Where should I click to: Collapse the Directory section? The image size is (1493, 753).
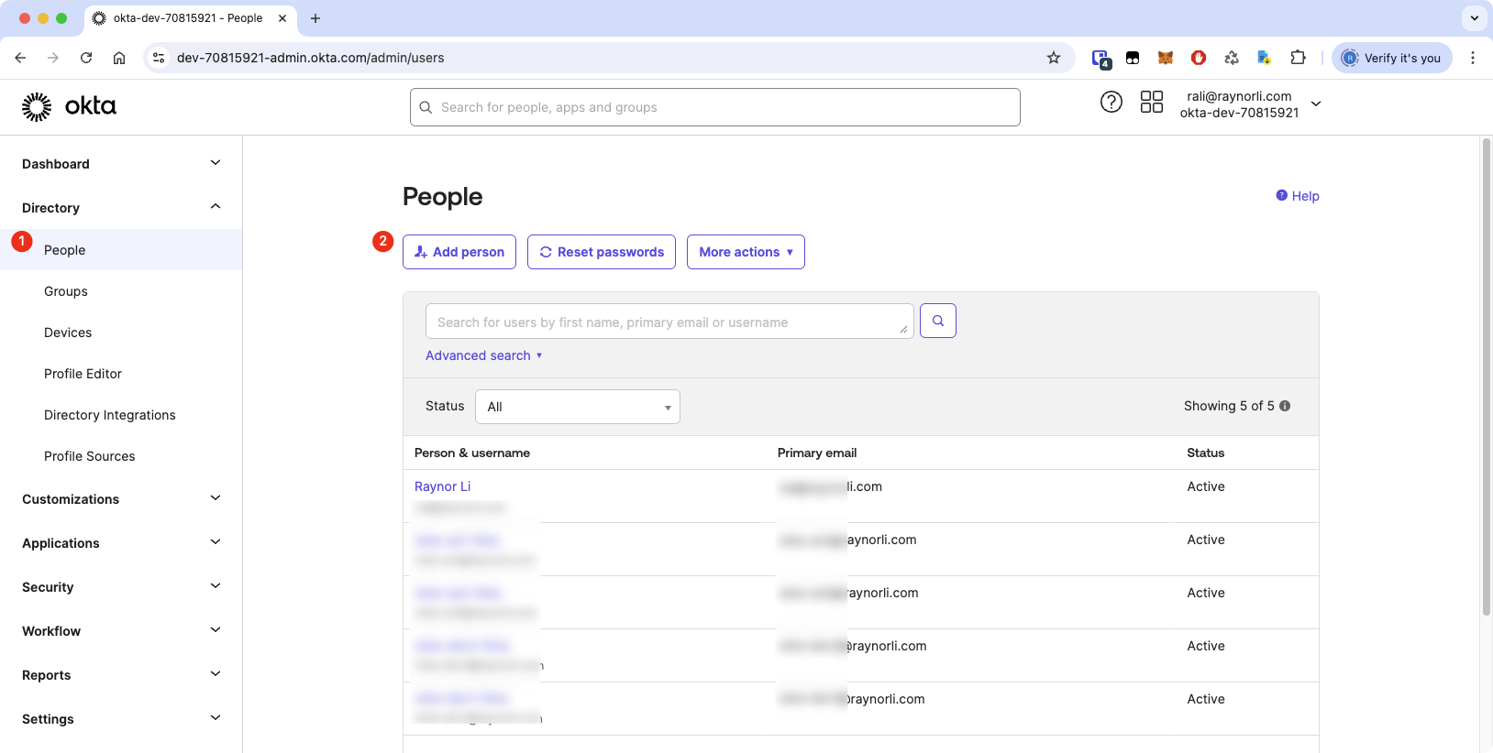[x=121, y=208]
